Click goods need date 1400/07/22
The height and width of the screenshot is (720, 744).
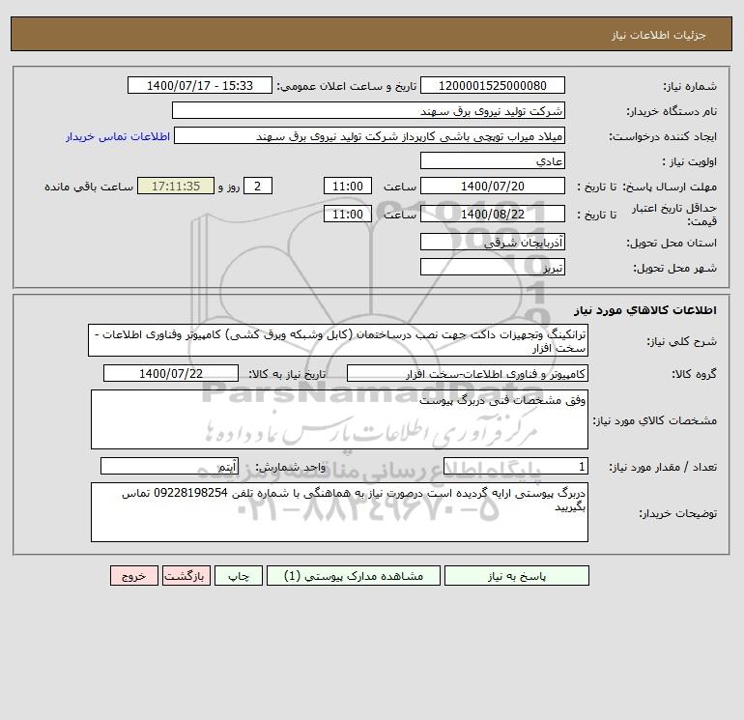(171, 373)
